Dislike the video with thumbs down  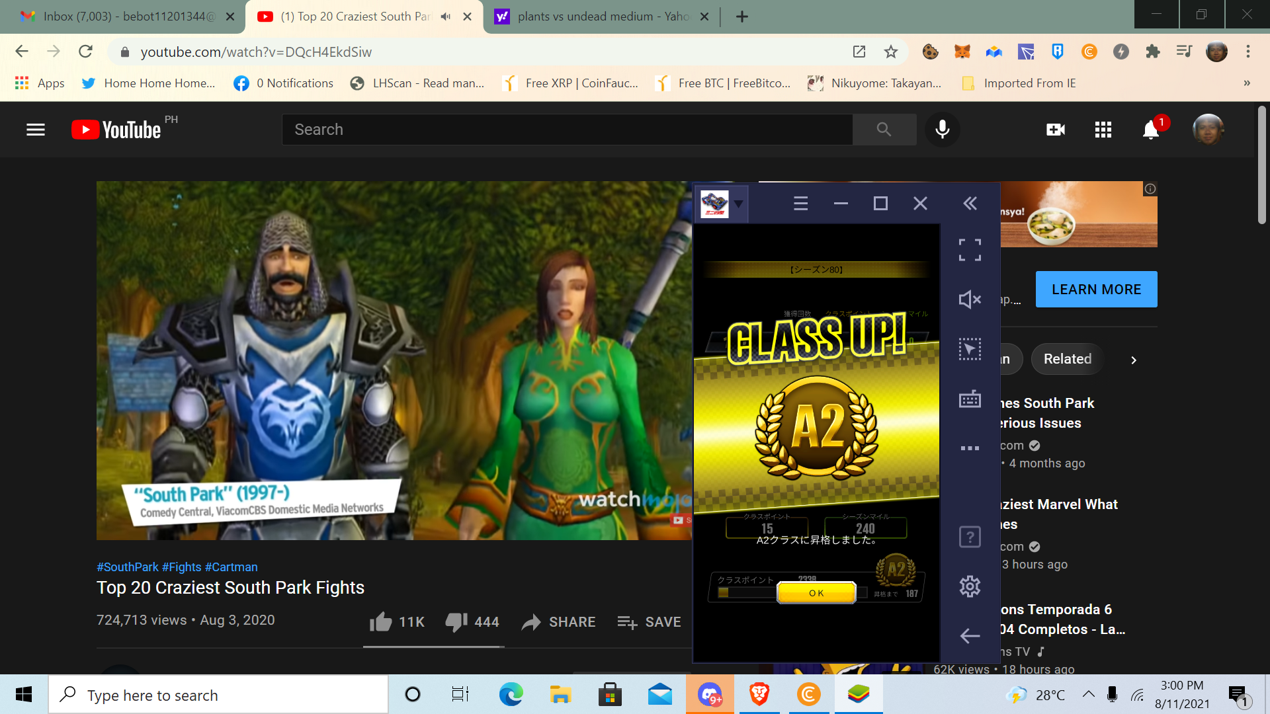point(472,622)
